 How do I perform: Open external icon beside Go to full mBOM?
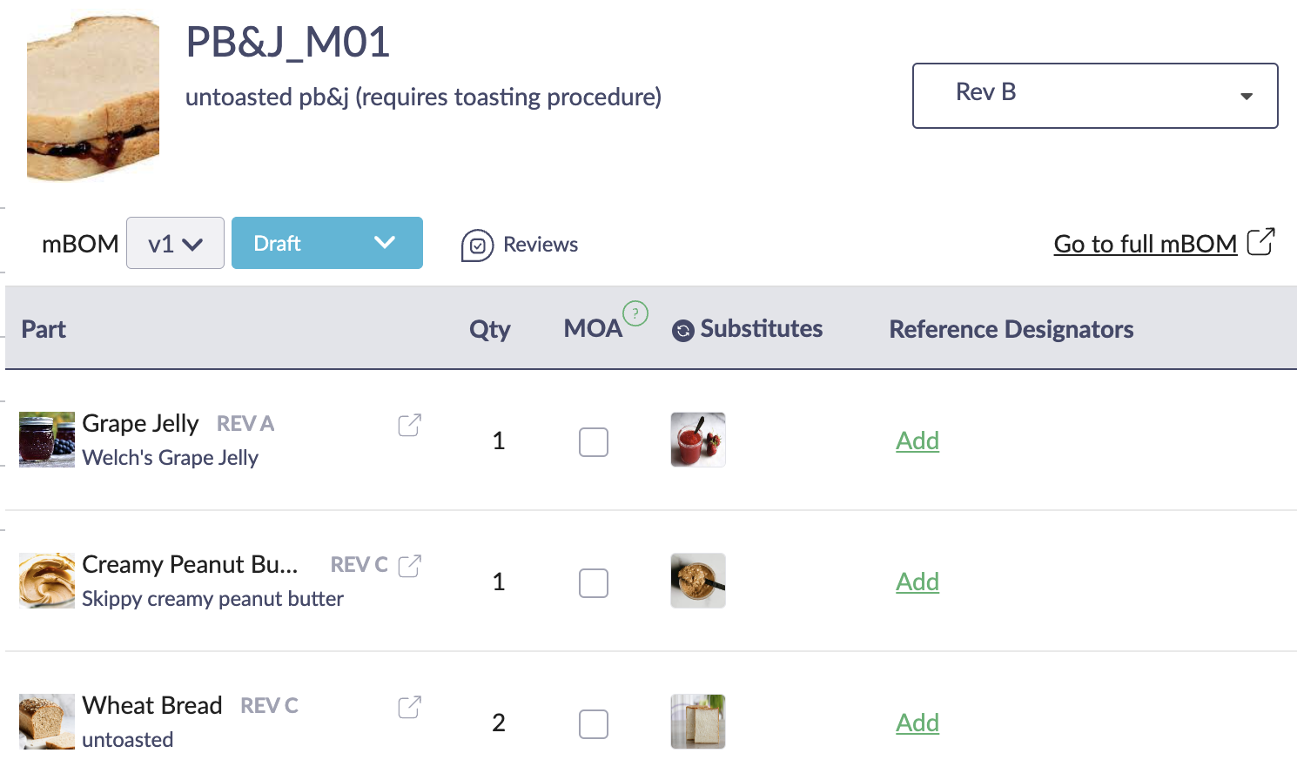[x=1260, y=242]
